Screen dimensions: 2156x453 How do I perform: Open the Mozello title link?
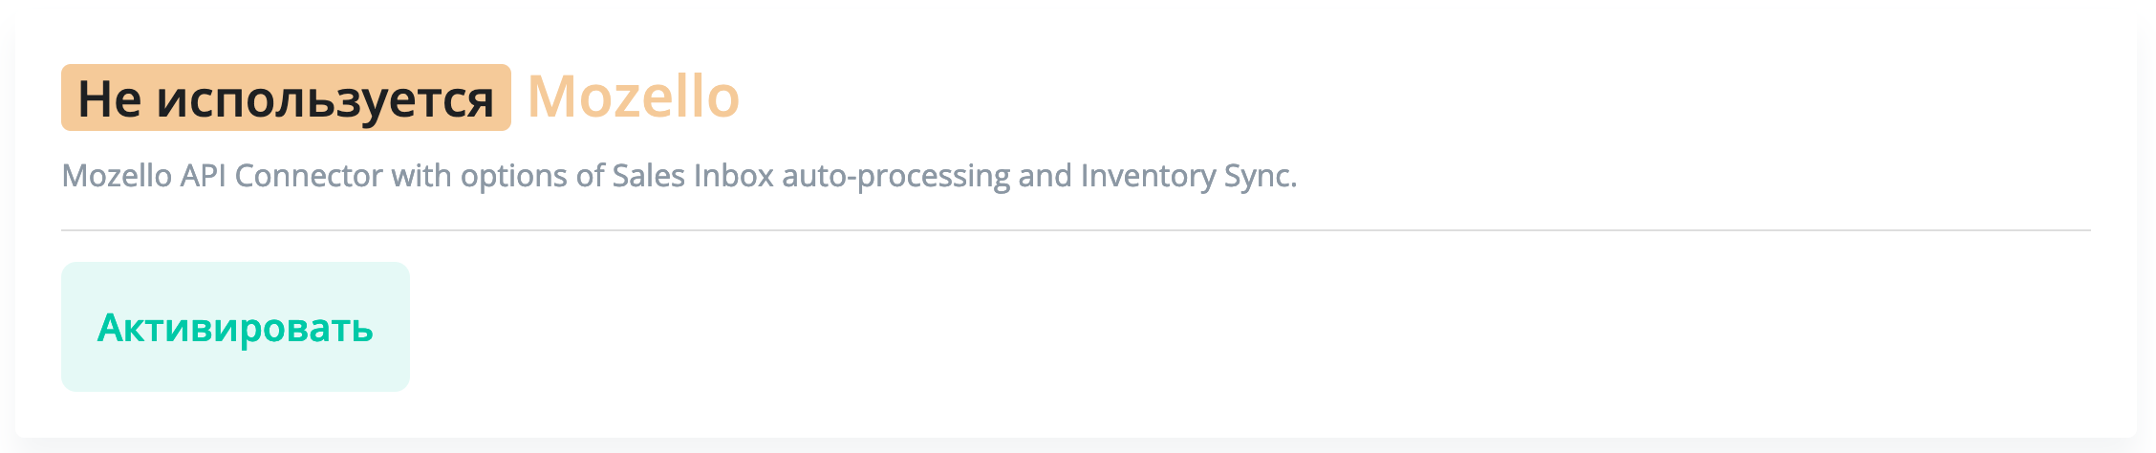tap(633, 97)
